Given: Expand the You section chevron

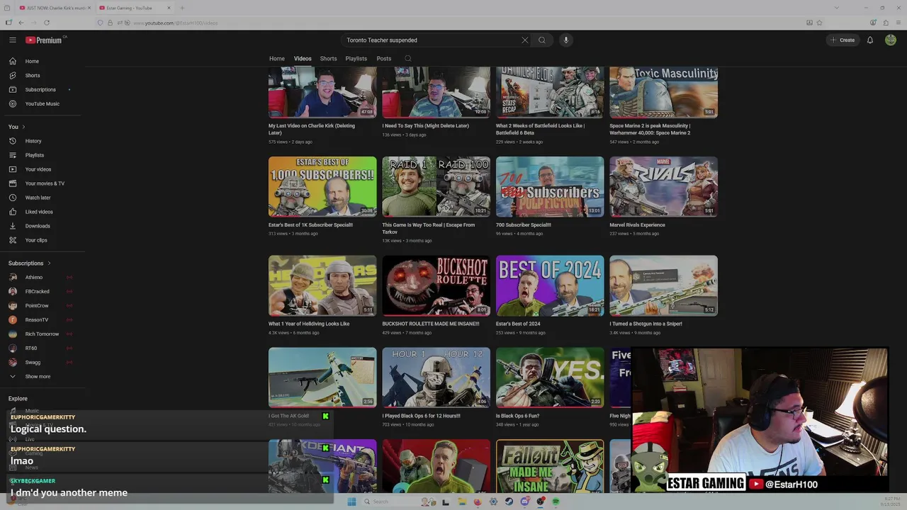Looking at the screenshot, I should [23, 127].
